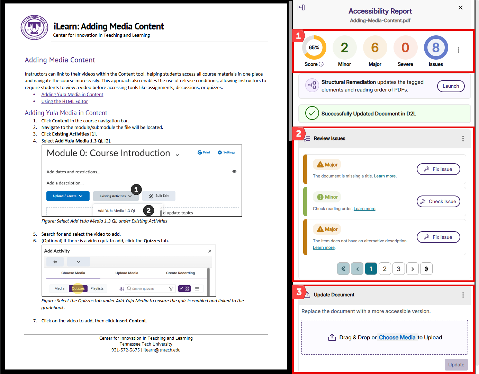Open the Update Document options menu
Image resolution: width=479 pixels, height=374 pixels.
(x=463, y=295)
